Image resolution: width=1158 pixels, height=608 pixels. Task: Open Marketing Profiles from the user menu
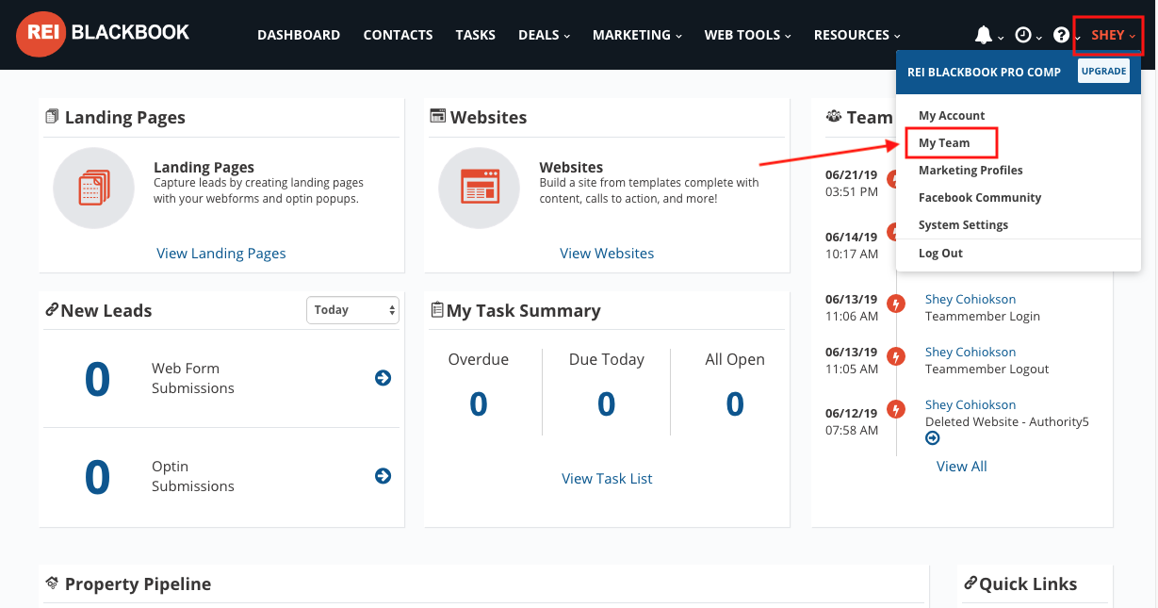[x=970, y=171]
